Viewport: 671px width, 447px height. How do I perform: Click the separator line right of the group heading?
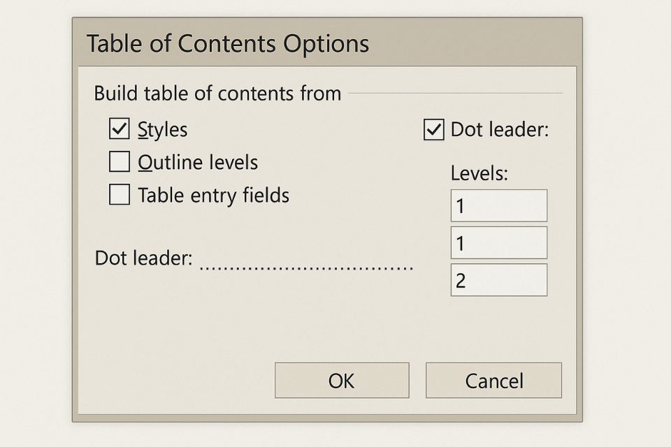pos(454,93)
